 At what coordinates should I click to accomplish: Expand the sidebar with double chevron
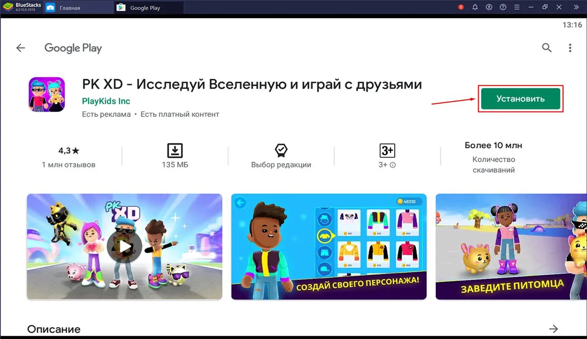pyautogui.click(x=576, y=7)
